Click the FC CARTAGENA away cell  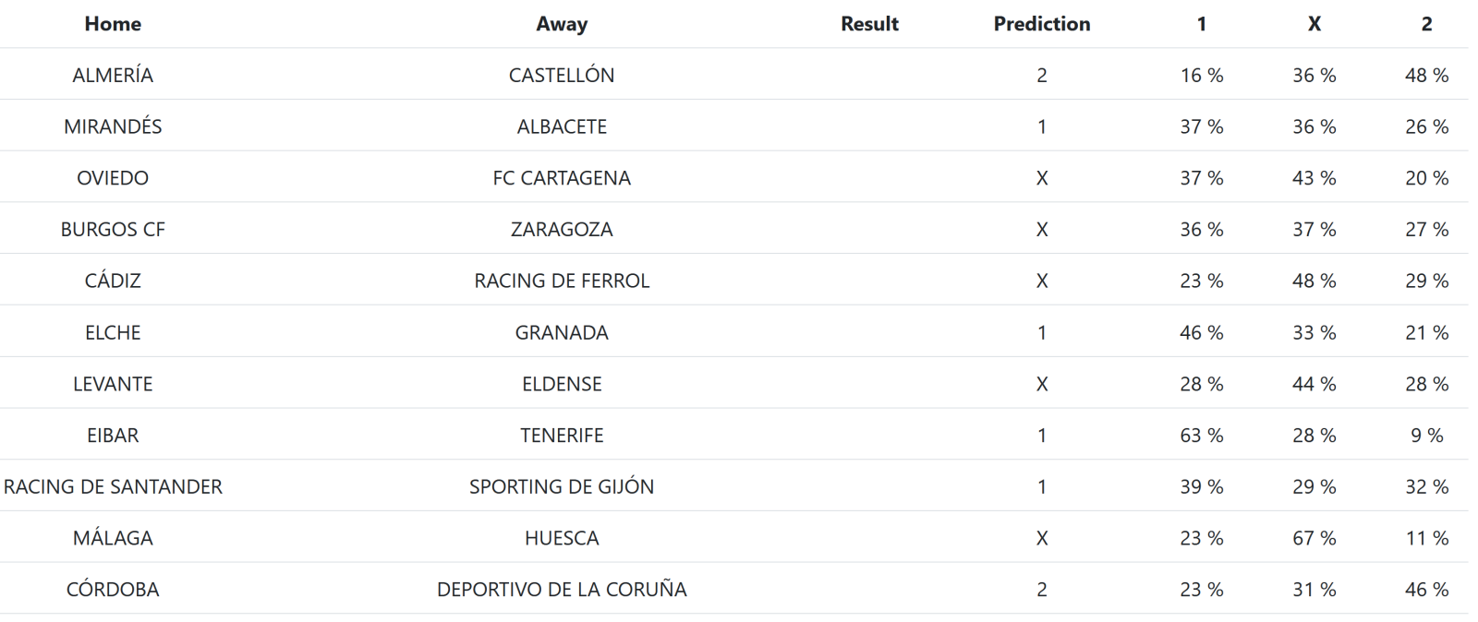562,178
